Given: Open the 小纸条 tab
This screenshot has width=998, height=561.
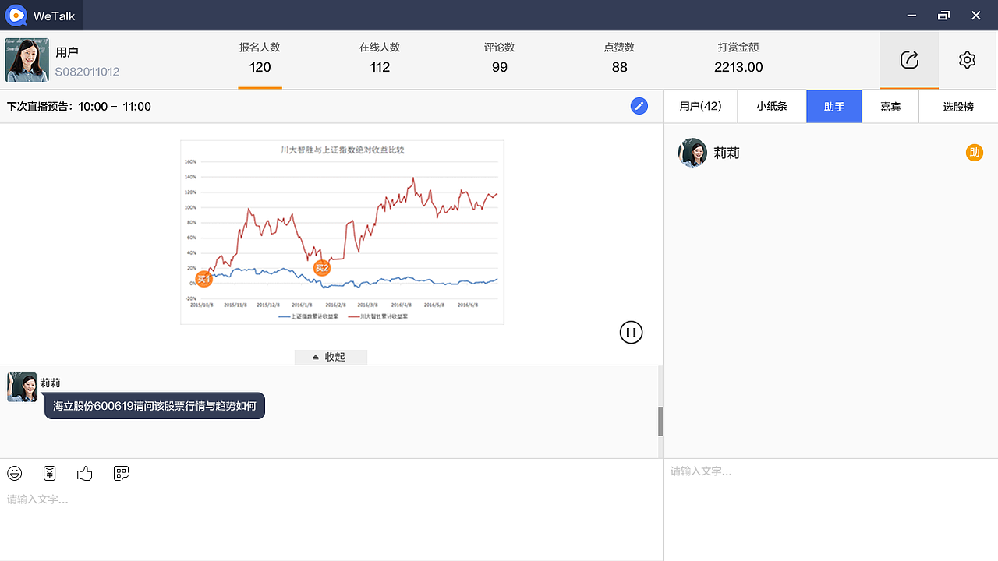Looking at the screenshot, I should [x=772, y=106].
